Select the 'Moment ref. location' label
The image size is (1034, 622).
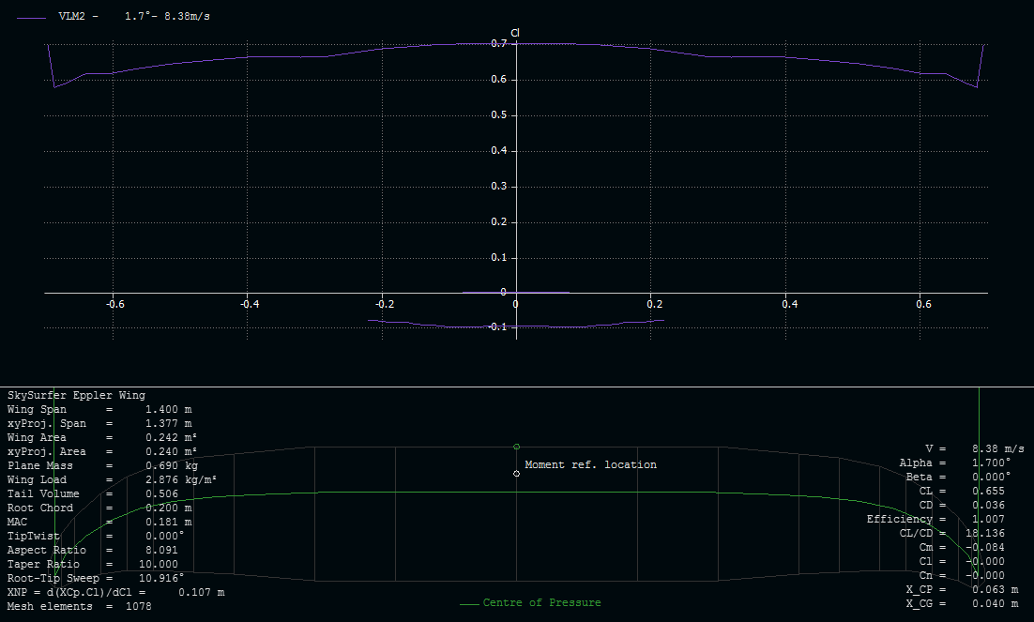point(590,464)
